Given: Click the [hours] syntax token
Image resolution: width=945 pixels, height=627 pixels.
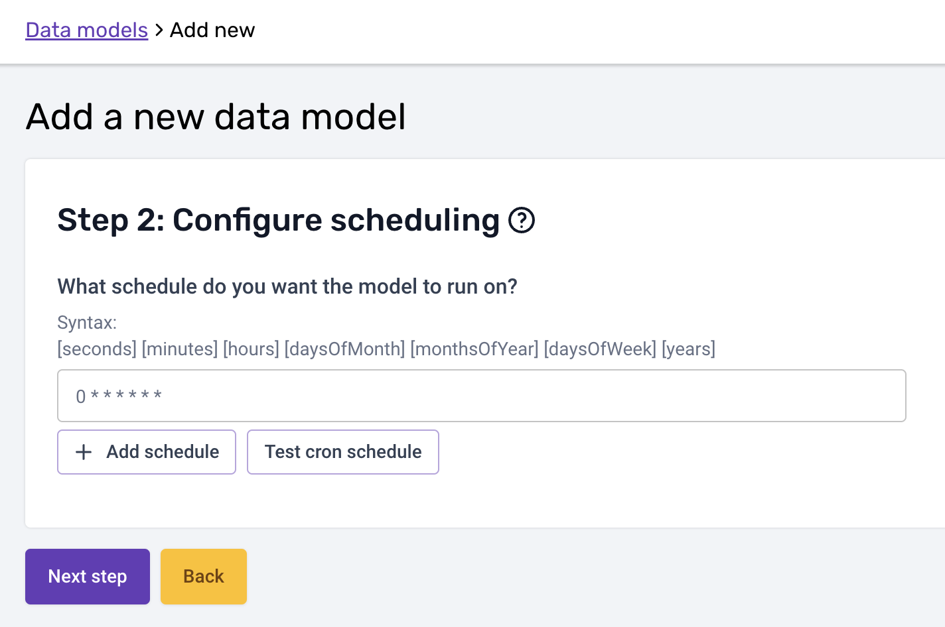Looking at the screenshot, I should (251, 349).
